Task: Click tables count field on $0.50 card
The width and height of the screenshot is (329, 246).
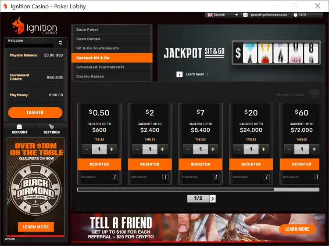Action: pyautogui.click(x=99, y=149)
